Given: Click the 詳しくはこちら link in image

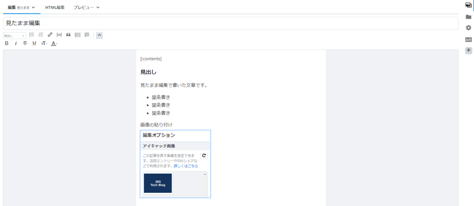Looking at the screenshot, I should (186, 166).
